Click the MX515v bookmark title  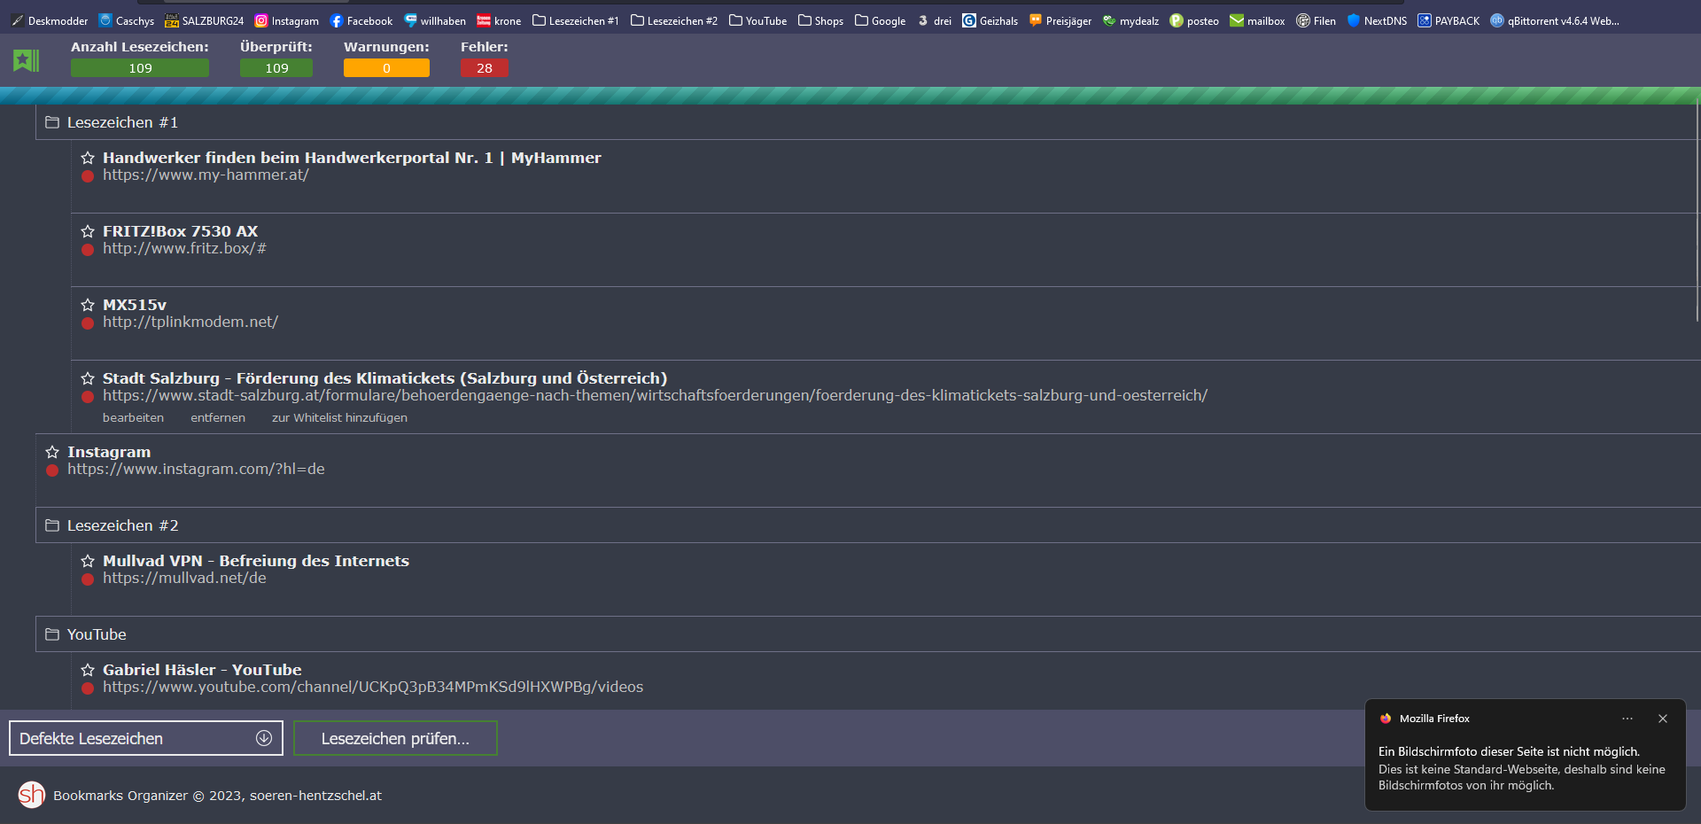[x=135, y=305]
